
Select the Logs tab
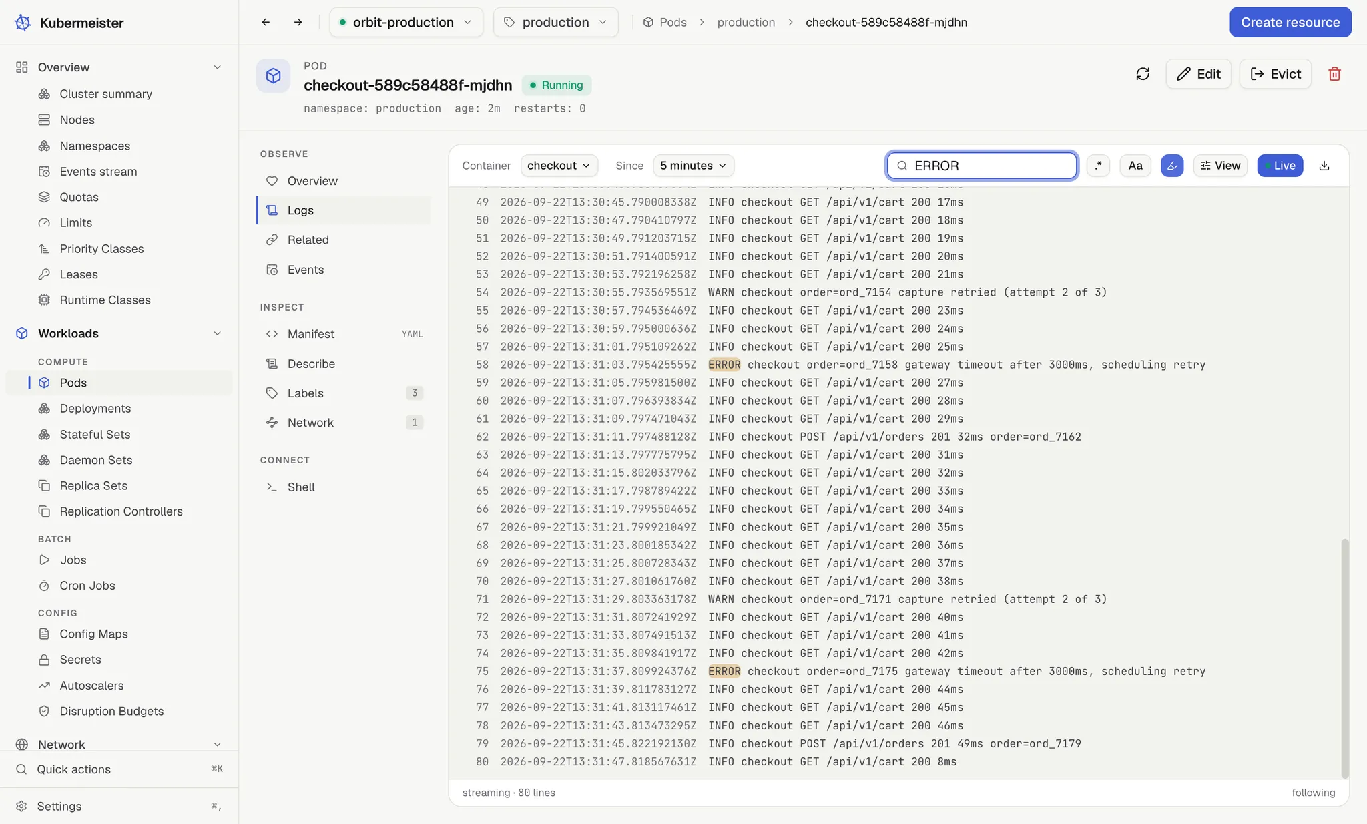tap(344, 210)
